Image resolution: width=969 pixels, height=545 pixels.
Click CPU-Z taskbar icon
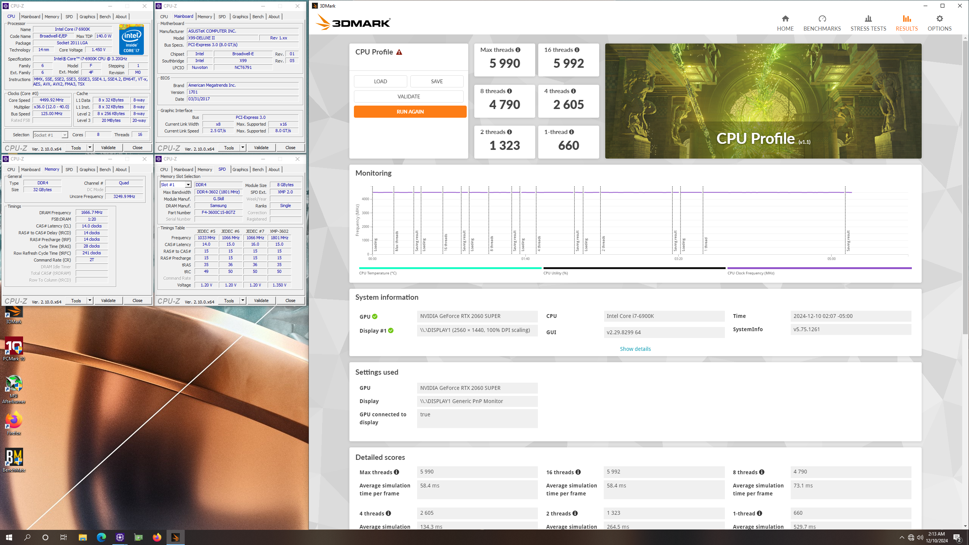tap(120, 537)
